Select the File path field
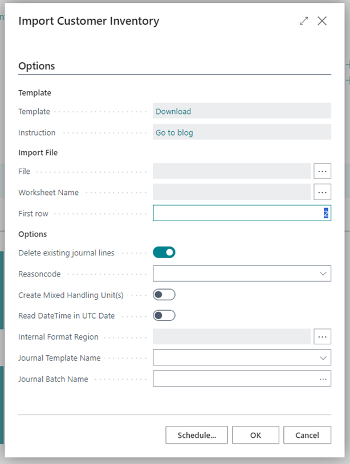 pos(231,171)
